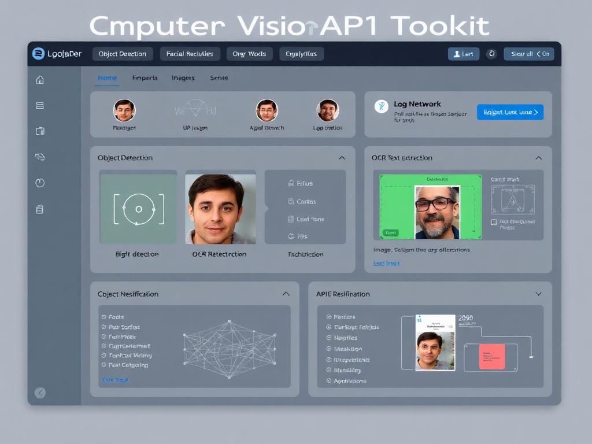Click the red card in APIE panel
This screenshot has height=444, width=592.
(492, 357)
